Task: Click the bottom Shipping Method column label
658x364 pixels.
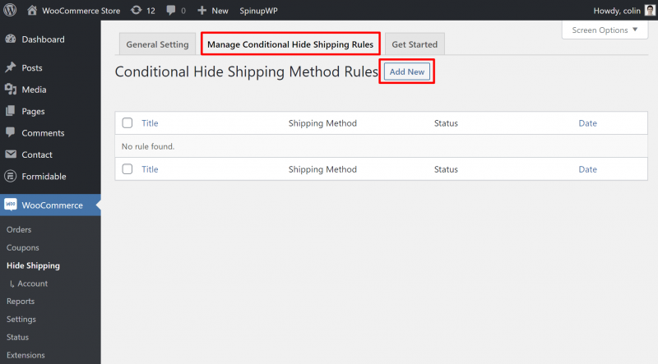Action: 322,169
